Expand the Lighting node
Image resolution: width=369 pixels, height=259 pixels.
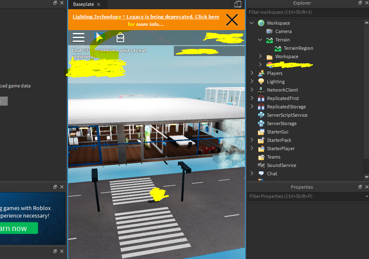(x=252, y=81)
